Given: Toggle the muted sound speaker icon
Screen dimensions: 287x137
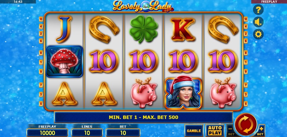Looking at the screenshot, I should [258, 22].
